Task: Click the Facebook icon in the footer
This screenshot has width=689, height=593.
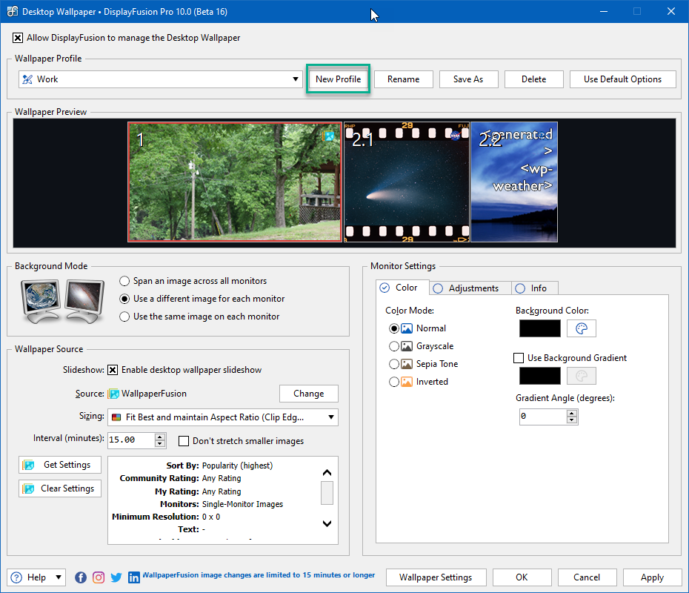Action: coord(81,577)
